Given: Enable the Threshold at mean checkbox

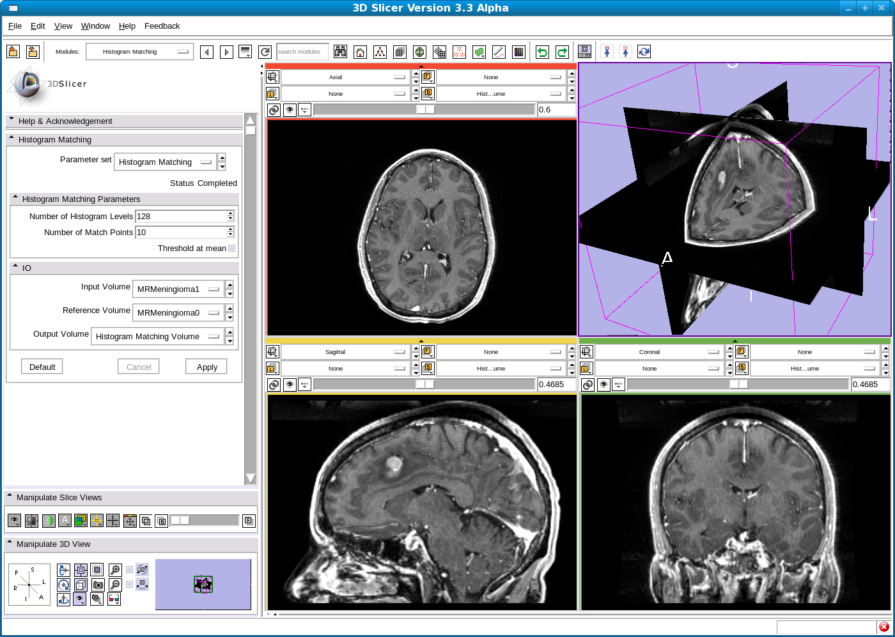Looking at the screenshot, I should tap(231, 249).
